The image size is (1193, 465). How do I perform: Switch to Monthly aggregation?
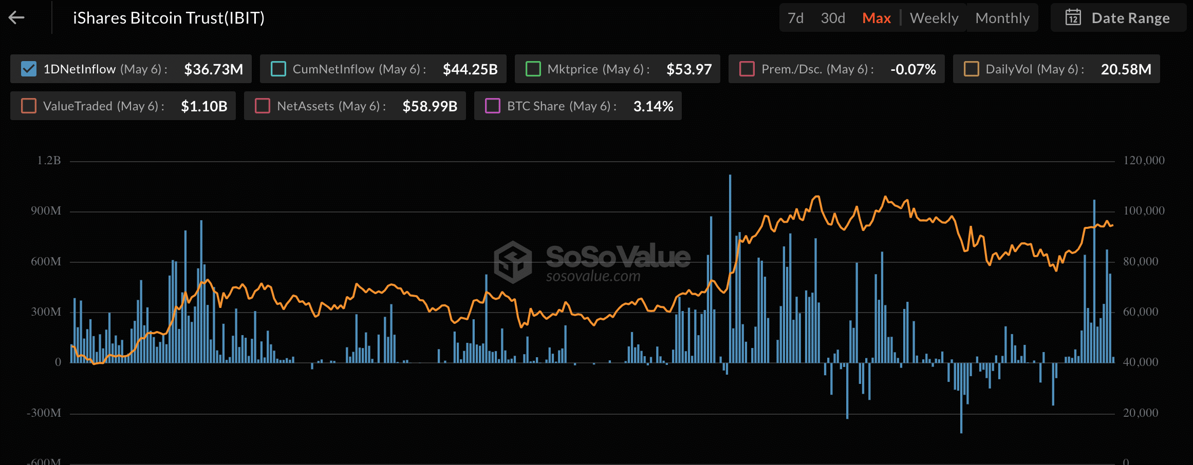[1002, 18]
